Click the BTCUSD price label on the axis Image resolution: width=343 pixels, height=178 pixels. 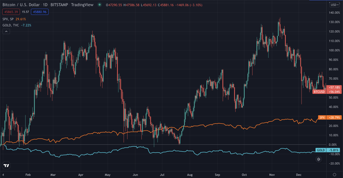tap(319, 92)
